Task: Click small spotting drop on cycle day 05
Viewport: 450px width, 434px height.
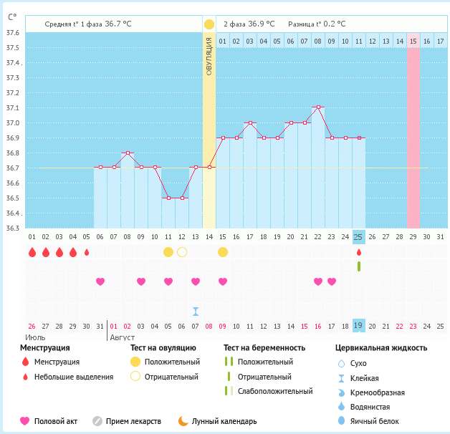Action: pyautogui.click(x=87, y=252)
